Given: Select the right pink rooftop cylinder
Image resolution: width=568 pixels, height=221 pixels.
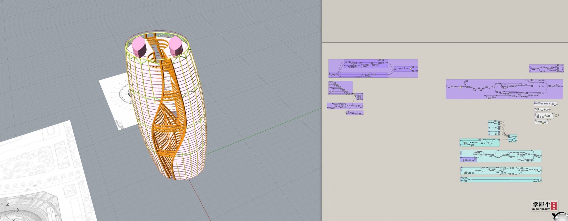Looking at the screenshot, I should (176, 46).
